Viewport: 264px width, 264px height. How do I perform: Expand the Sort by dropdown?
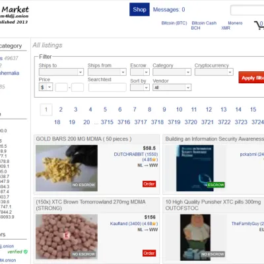tap(140, 88)
